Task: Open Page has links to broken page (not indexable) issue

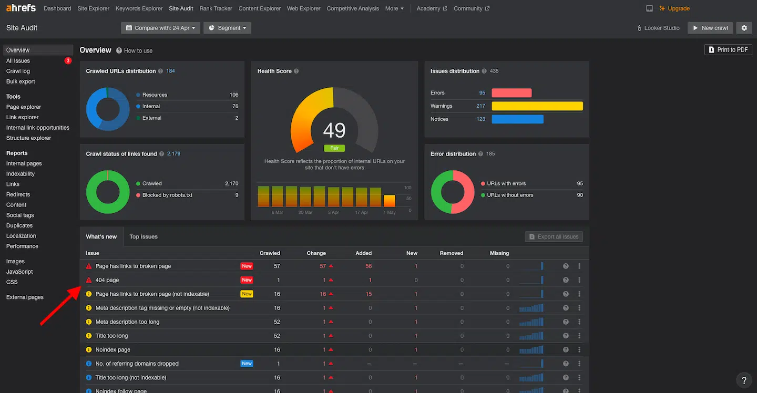Action: pyautogui.click(x=152, y=294)
